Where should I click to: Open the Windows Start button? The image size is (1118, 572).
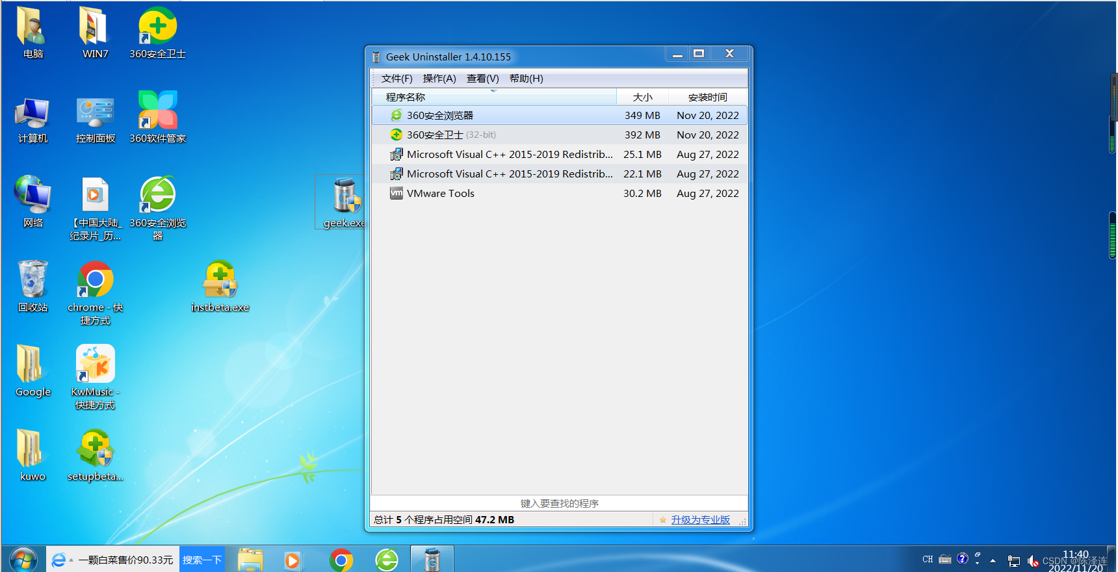coord(23,560)
